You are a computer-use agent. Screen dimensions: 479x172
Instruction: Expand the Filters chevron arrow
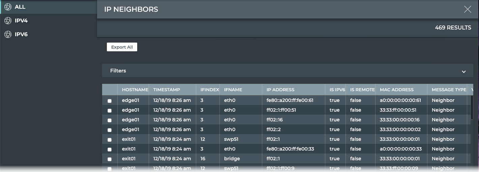[464, 71]
